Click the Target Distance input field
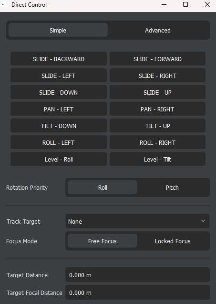This screenshot has width=216, height=304. coord(137,275)
